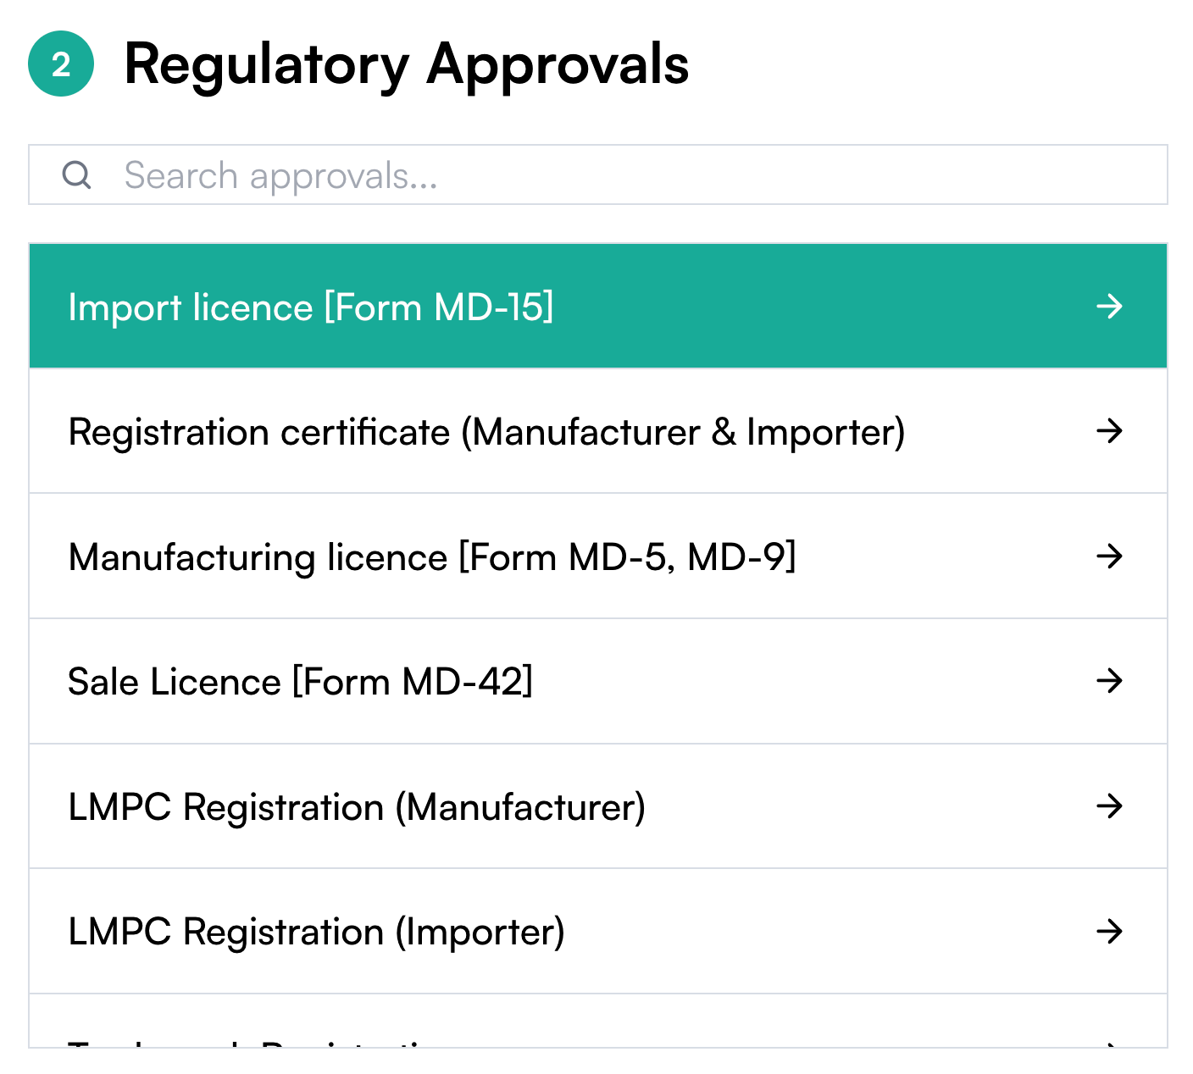The height and width of the screenshot is (1074, 1193).
Task: Click the arrow beside Registration certificate entry
Action: (x=1109, y=431)
